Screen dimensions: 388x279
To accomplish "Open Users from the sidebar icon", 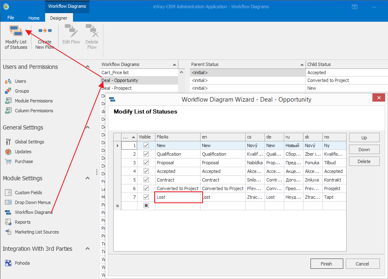I will 8,81.
